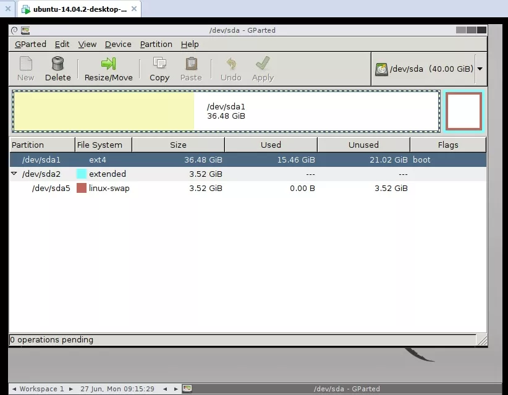The width and height of the screenshot is (508, 395).
Task: Click the hard disk icon beside /dev/sda
Action: coord(381,69)
